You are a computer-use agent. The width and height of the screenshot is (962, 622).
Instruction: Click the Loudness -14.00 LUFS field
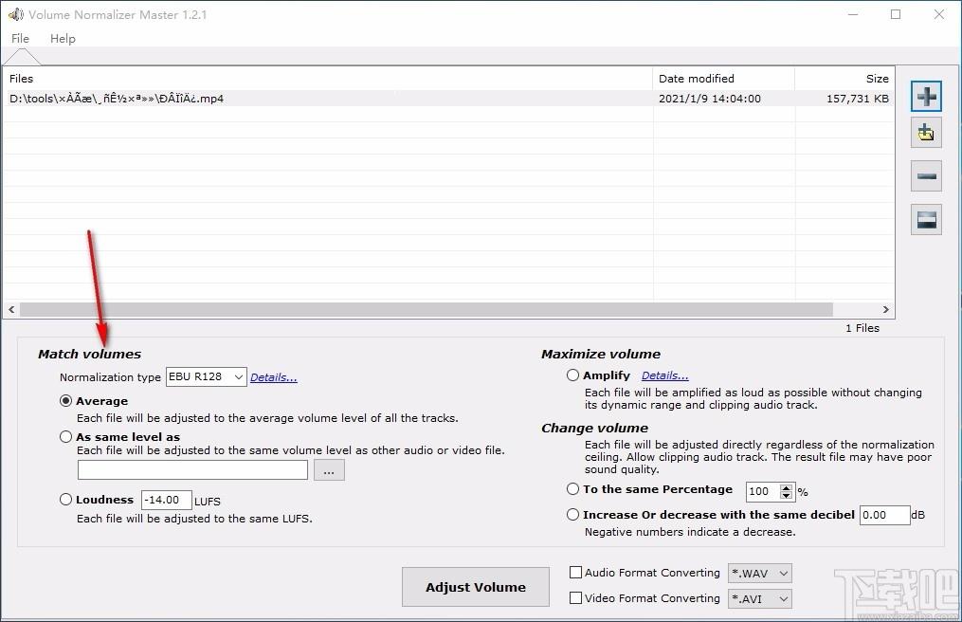click(166, 500)
